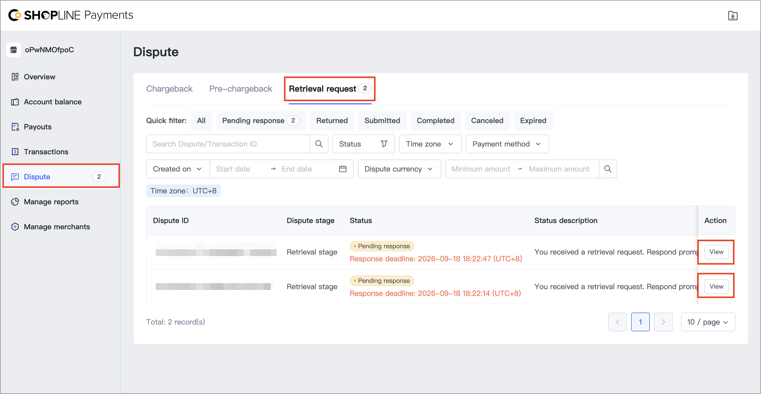The height and width of the screenshot is (394, 761).
Task: Open Manage reports in the sidebar
Action: [61, 201]
